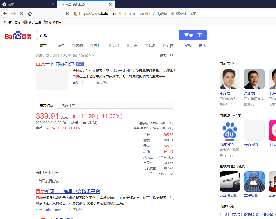The image size is (276, 219).
Task: Select the 资讯 results tab
Action: (59, 46)
